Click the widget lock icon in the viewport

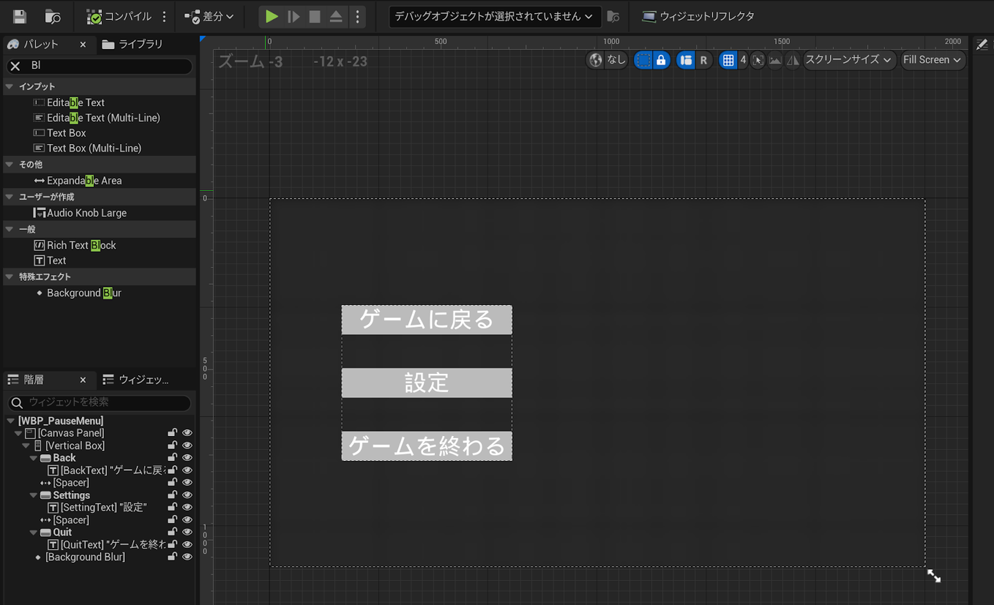[x=661, y=60]
